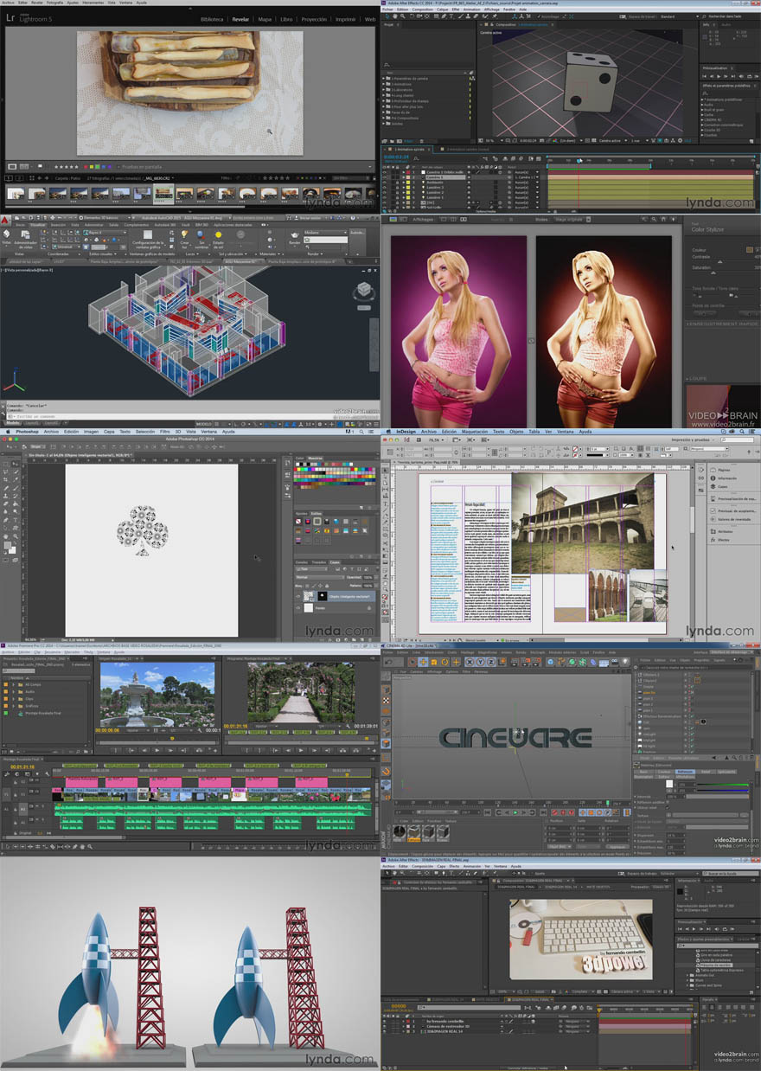Expand the "Bruit et grain" effects category
The image size is (761, 1071).
point(702,111)
